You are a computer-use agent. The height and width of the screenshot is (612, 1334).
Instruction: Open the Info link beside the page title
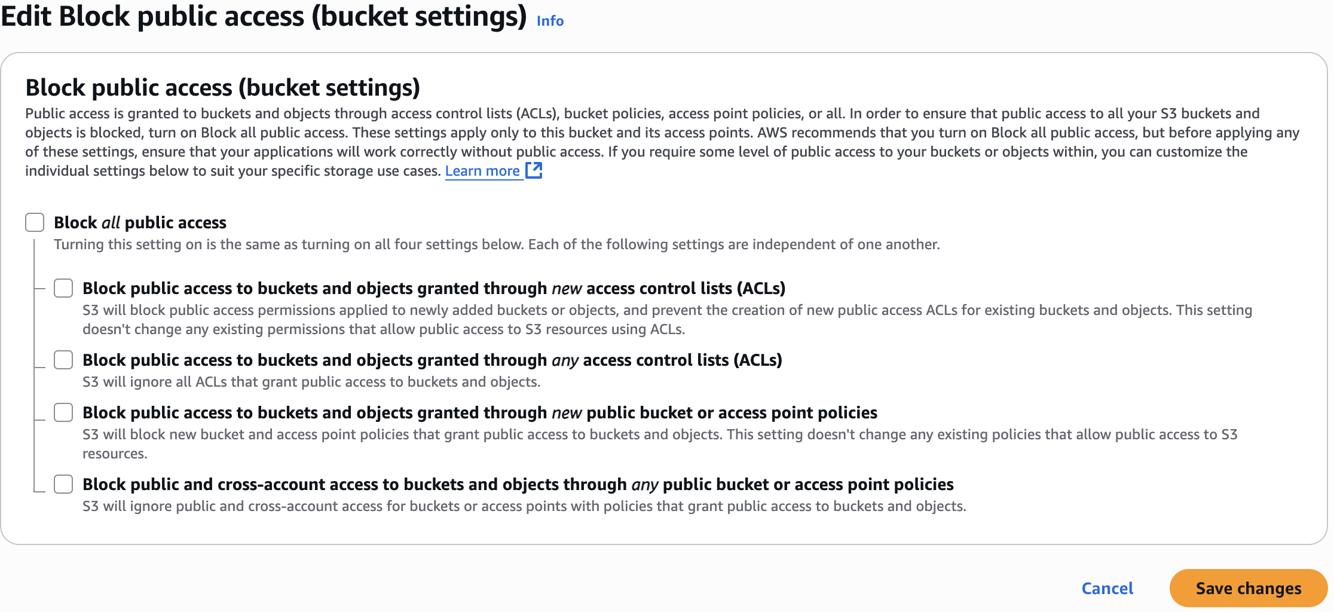pos(550,21)
